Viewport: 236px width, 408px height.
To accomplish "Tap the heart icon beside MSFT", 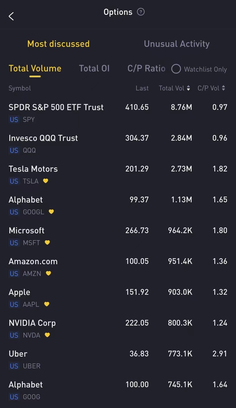I will 47,243.
